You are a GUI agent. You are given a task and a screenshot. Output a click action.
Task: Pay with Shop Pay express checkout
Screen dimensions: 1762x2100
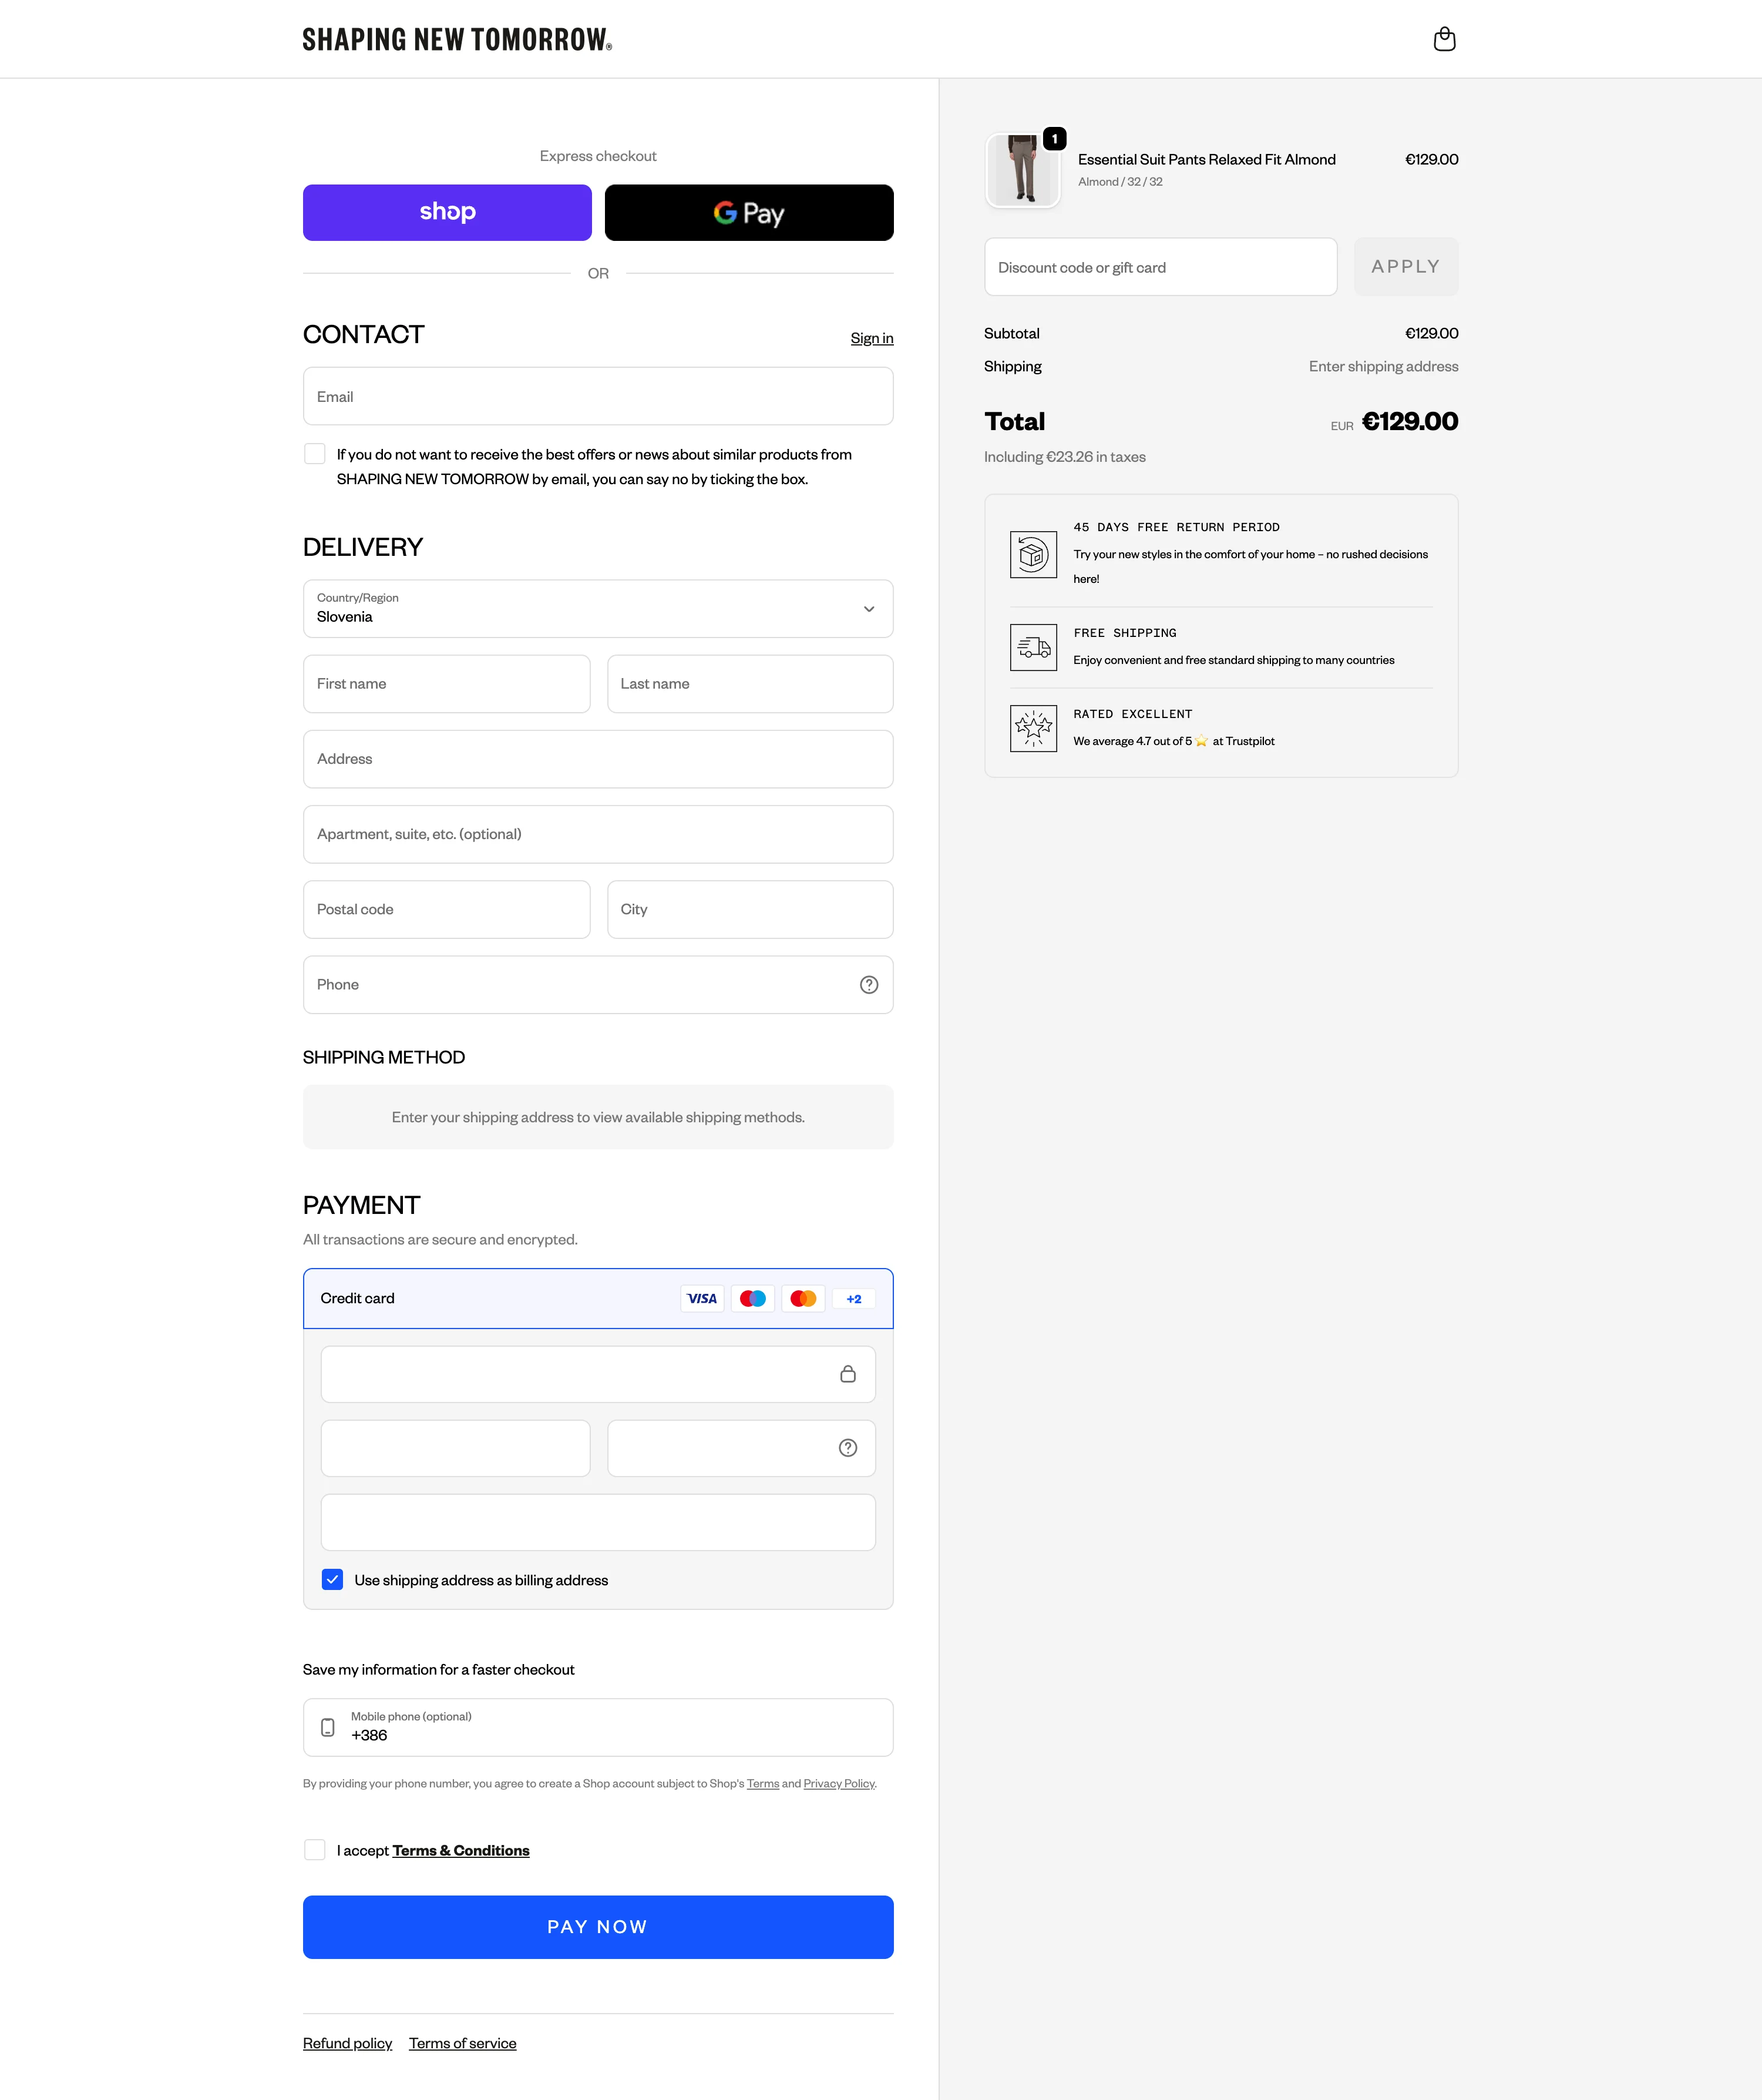(447, 213)
